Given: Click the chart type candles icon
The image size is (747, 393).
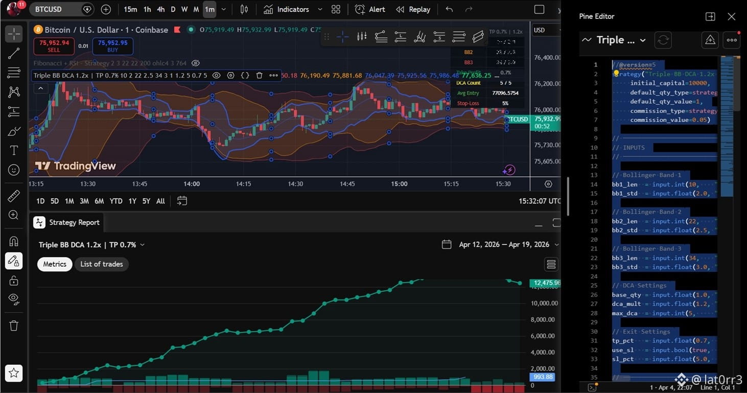Looking at the screenshot, I should (x=244, y=9).
